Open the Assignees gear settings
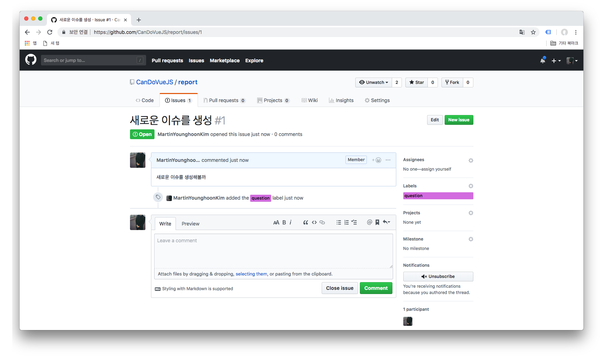Image resolution: width=603 pixels, height=358 pixels. (471, 160)
